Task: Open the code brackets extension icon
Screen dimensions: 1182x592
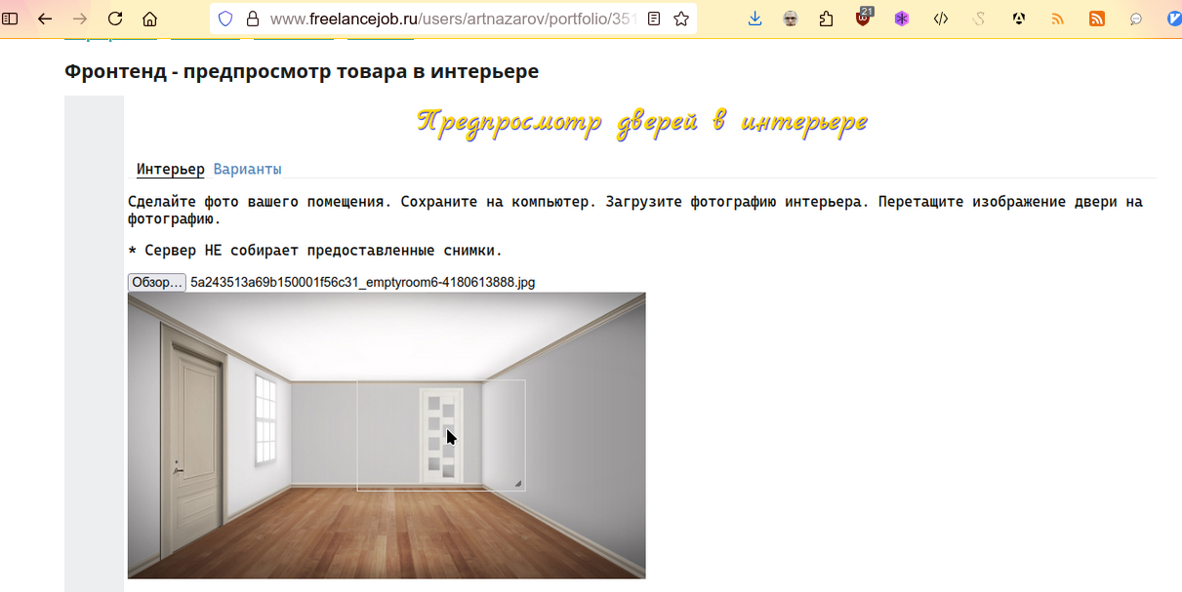Action: 941,19
